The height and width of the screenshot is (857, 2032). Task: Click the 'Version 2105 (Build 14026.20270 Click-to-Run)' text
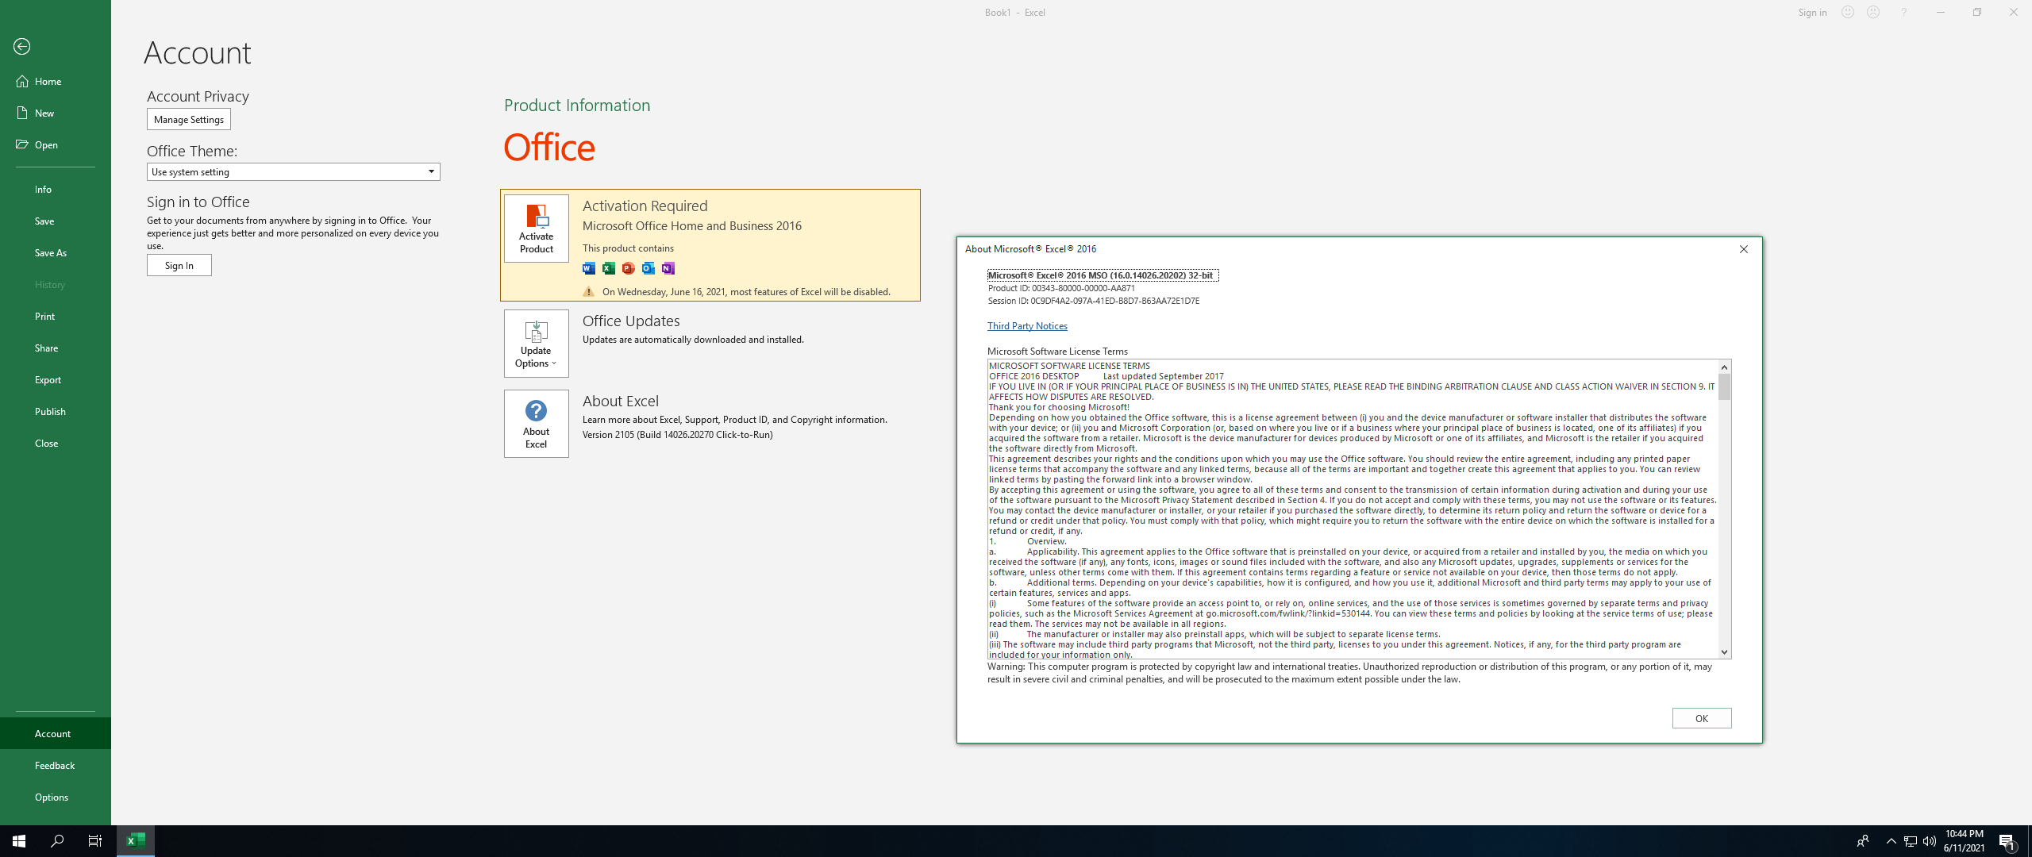(678, 435)
